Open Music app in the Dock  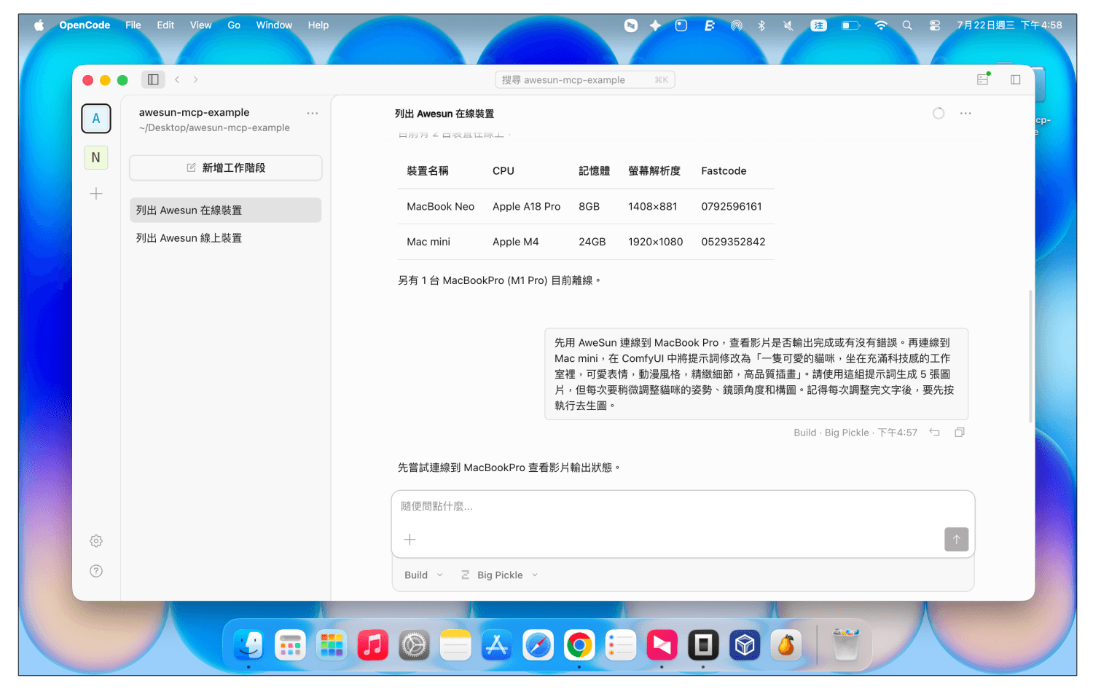[373, 645]
